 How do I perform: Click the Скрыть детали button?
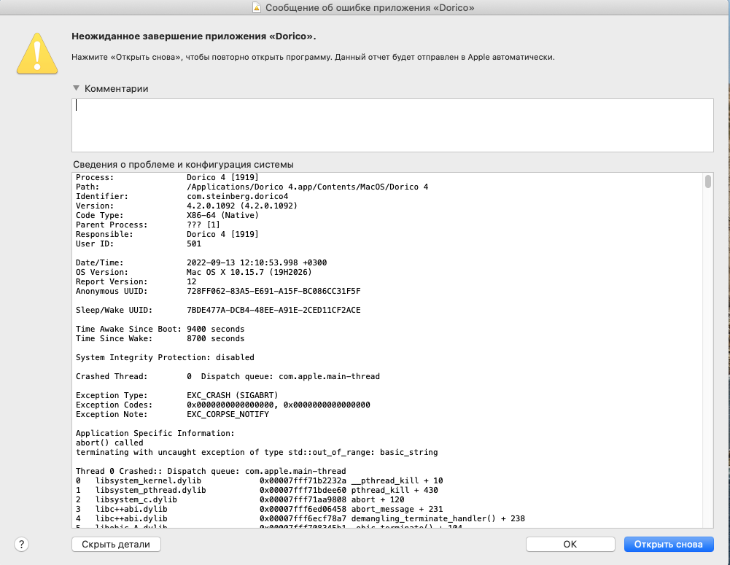pos(116,544)
